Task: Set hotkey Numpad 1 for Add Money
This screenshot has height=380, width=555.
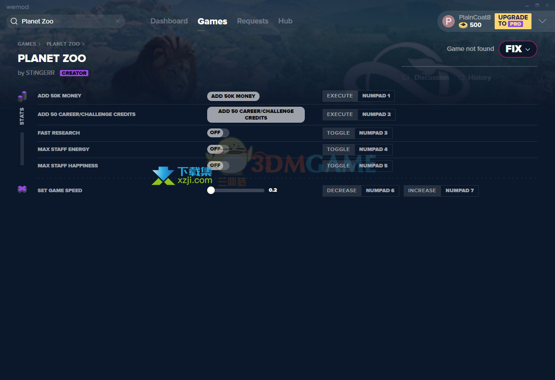Action: click(x=376, y=96)
